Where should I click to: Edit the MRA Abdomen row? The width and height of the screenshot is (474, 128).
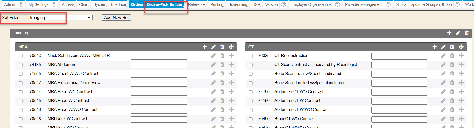click(x=213, y=65)
